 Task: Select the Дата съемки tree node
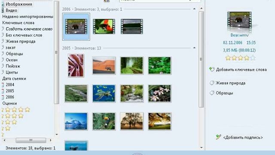[x=14, y=78]
